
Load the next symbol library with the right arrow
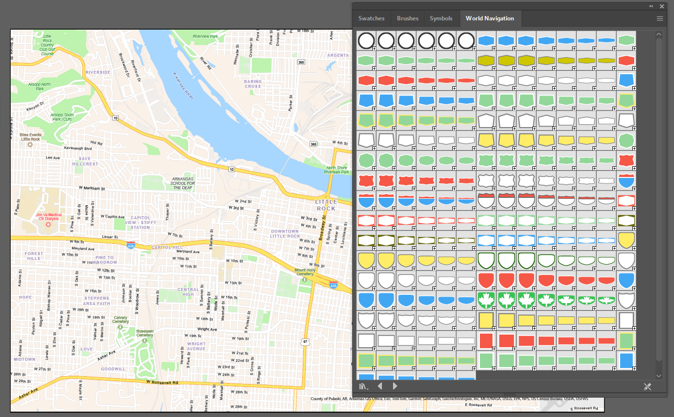click(395, 386)
